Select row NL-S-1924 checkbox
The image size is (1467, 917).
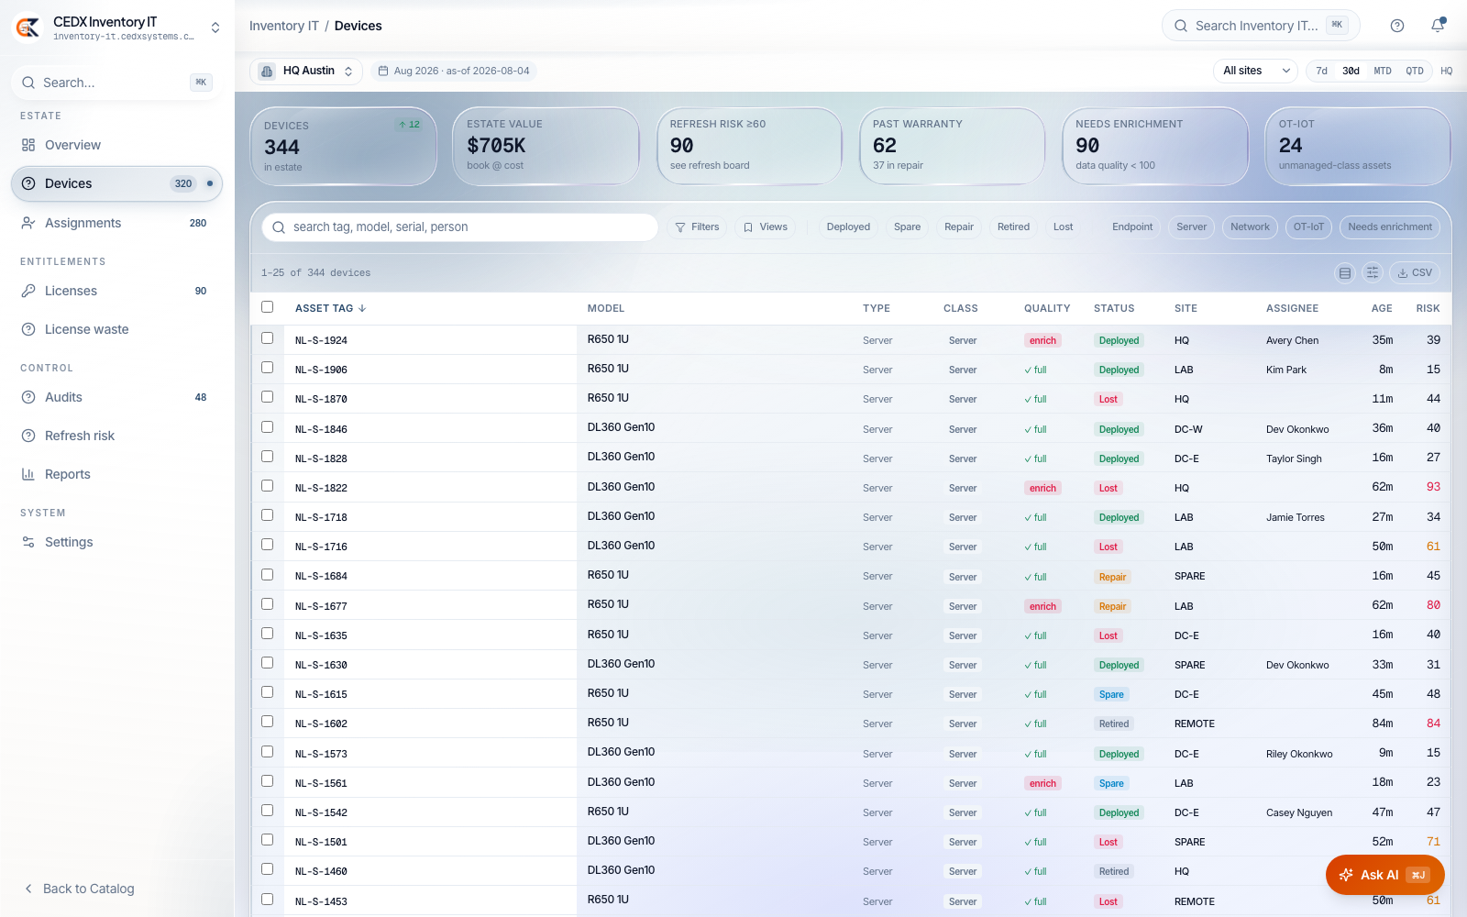268,338
